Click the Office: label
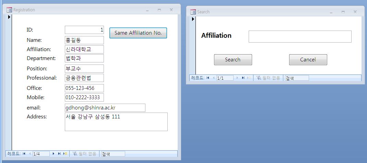 click(x=34, y=88)
